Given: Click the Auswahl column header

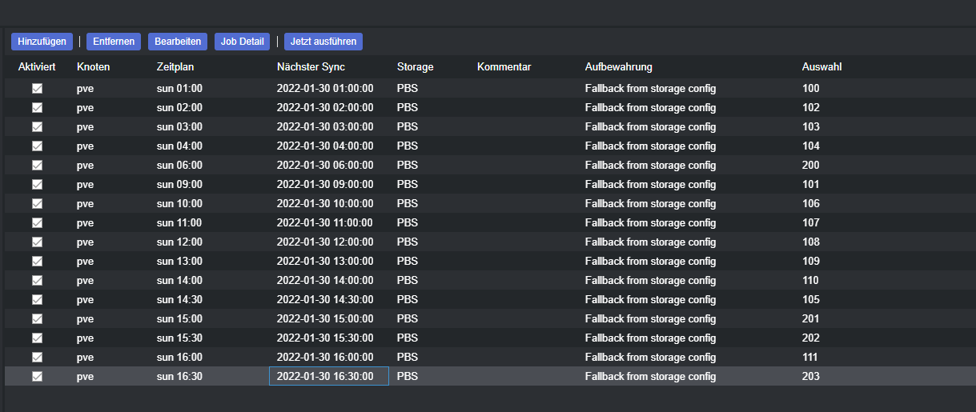Looking at the screenshot, I should pos(821,67).
